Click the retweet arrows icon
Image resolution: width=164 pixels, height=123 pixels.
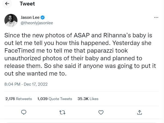pos(62,112)
